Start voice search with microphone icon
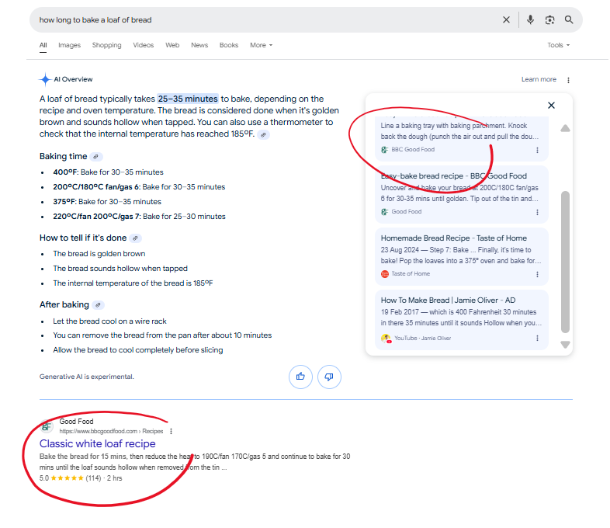The width and height of the screenshot is (610, 528). 530,19
